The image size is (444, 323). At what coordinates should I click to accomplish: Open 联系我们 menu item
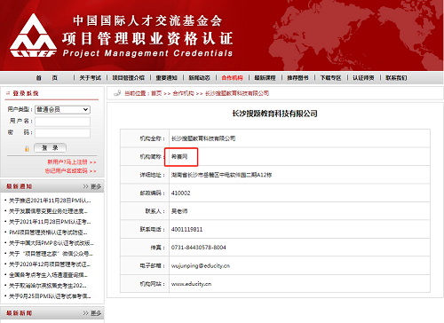tap(396, 78)
